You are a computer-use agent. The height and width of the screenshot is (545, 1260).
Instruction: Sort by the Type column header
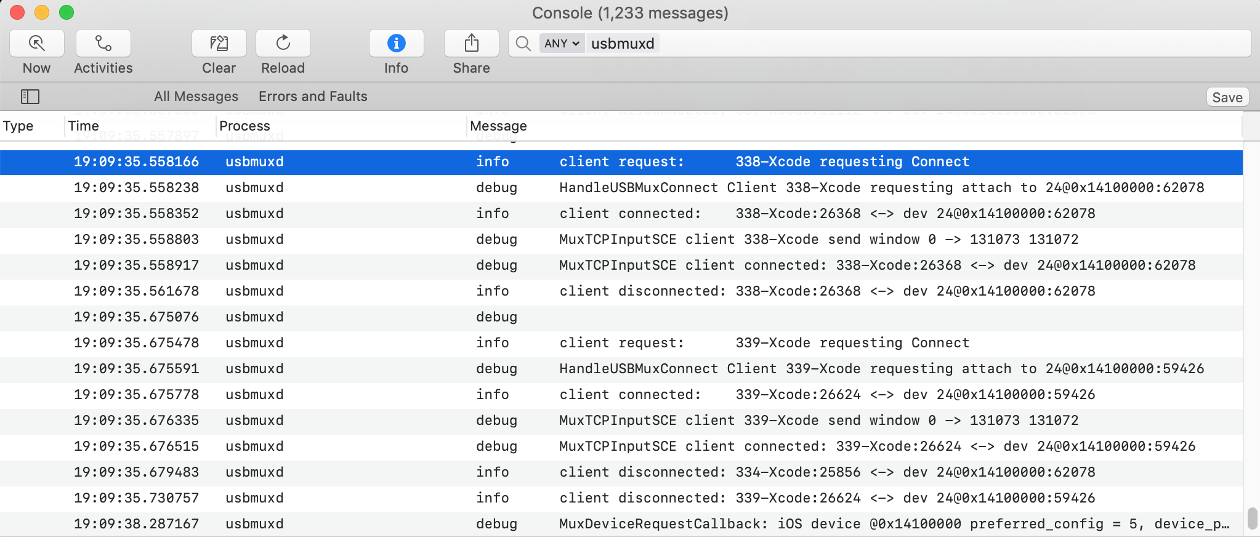coord(18,126)
